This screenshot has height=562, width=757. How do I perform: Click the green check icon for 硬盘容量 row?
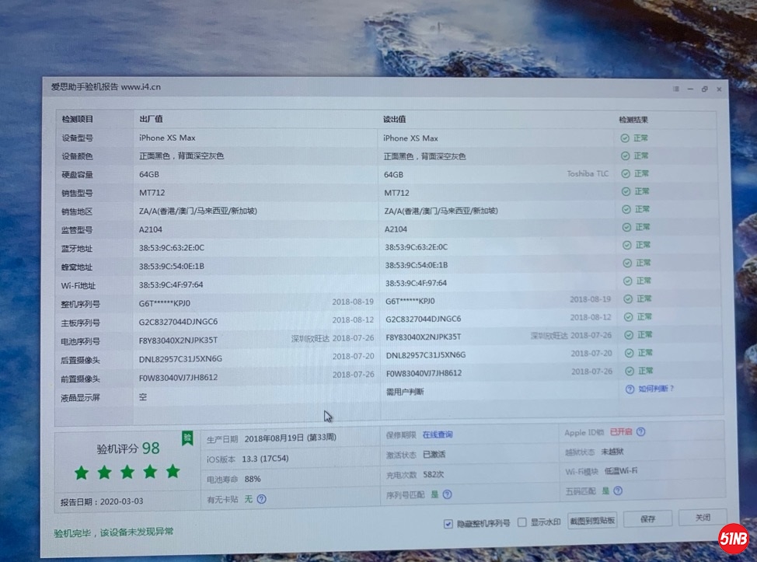625,173
